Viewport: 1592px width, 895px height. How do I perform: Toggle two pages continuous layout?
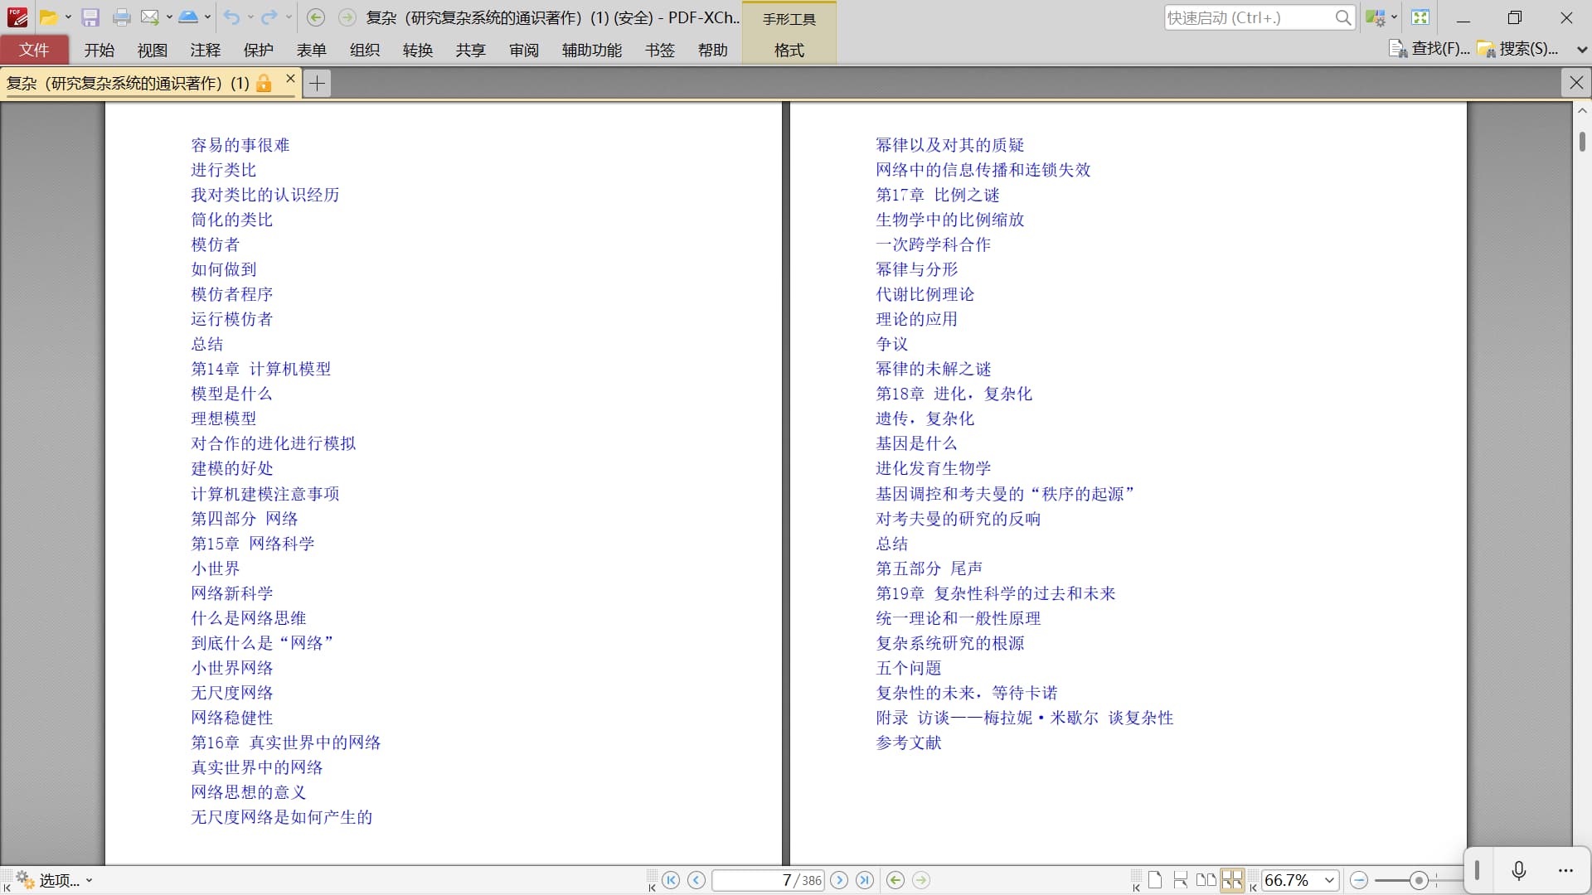[x=1232, y=880]
